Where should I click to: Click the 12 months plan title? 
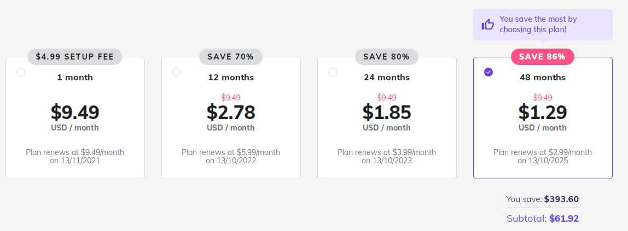(231, 78)
